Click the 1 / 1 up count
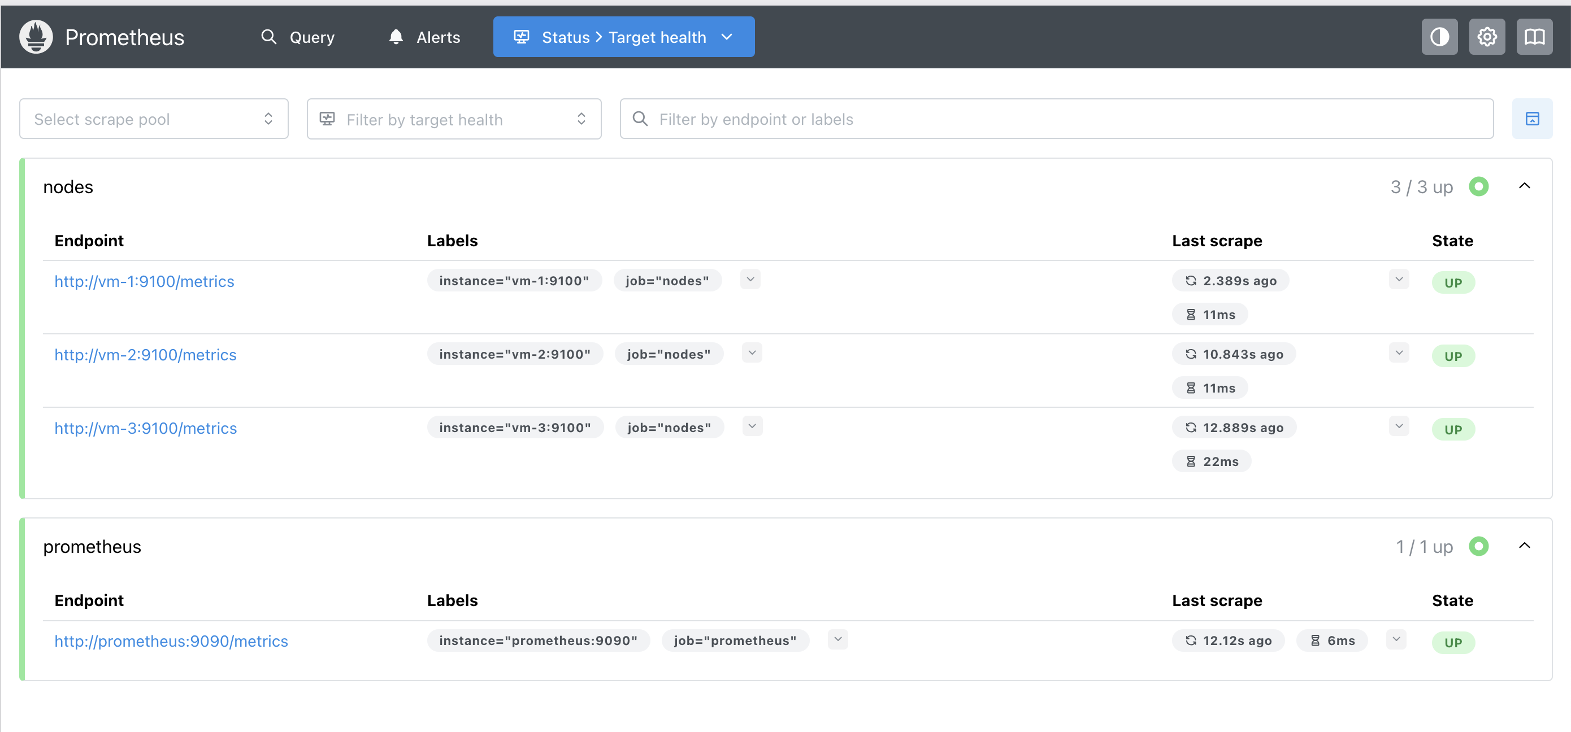The image size is (1571, 732). pos(1425,546)
